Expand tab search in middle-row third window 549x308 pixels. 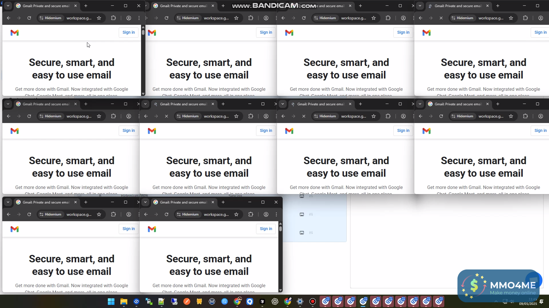click(x=283, y=104)
